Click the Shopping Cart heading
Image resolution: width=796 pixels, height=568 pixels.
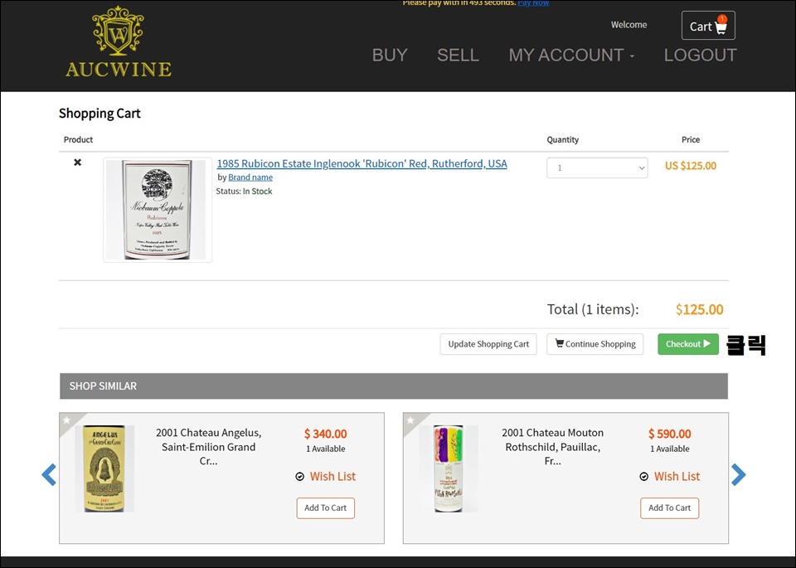pyautogui.click(x=99, y=114)
